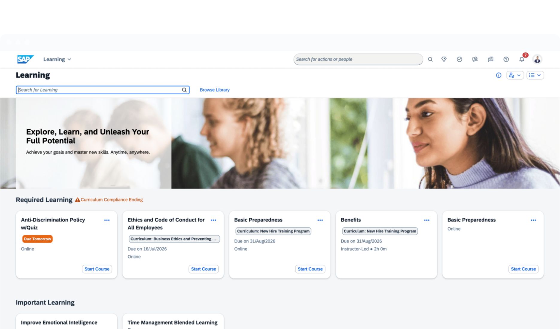
Task: Open the Improve Emotional Intelligence card title
Action: [59, 322]
